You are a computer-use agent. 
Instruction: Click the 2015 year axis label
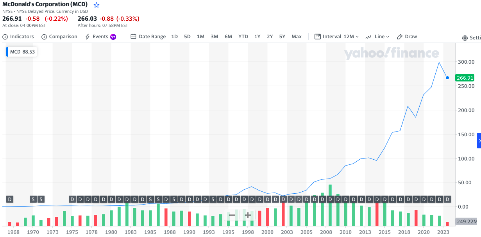click(x=385, y=232)
